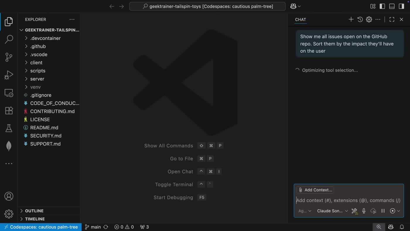Open the Manage gear in activity bar
The image size is (410, 231).
[9, 214]
